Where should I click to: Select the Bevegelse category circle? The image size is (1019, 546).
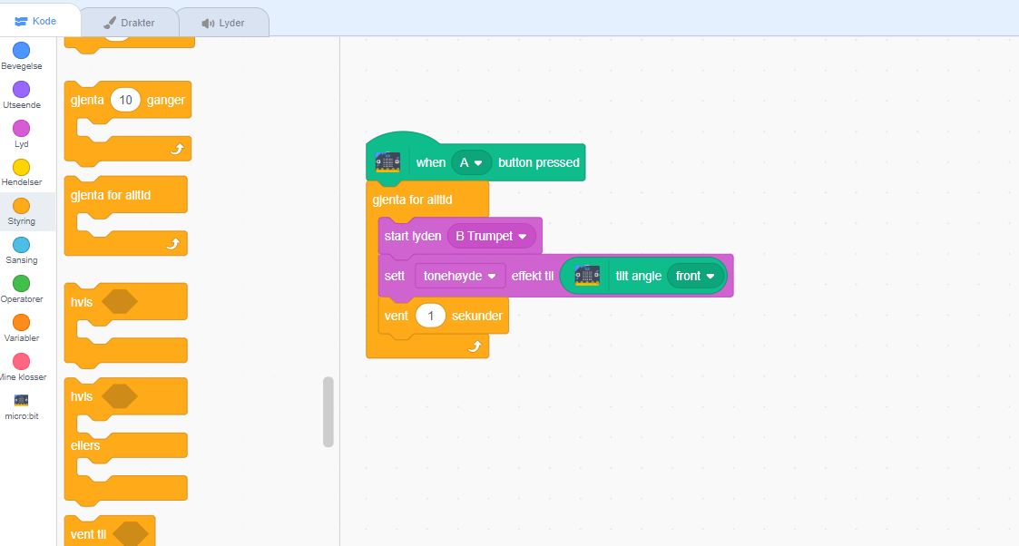(22, 51)
